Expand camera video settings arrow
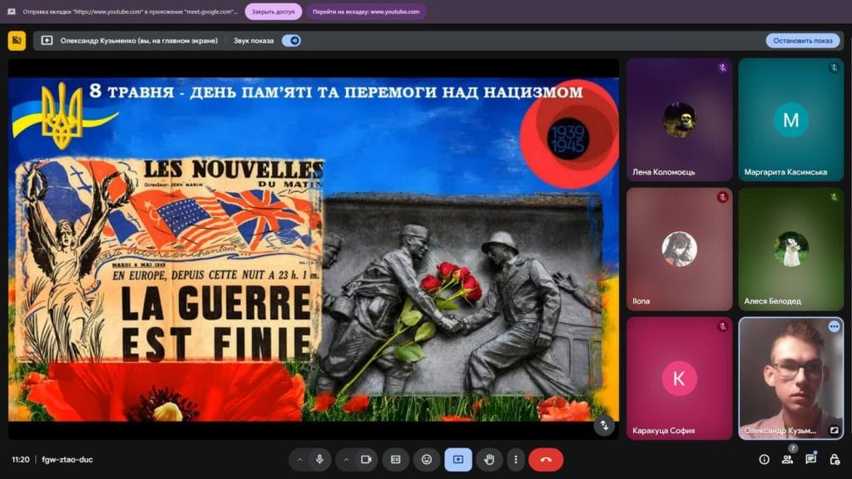This screenshot has width=852, height=479. pyautogui.click(x=346, y=459)
